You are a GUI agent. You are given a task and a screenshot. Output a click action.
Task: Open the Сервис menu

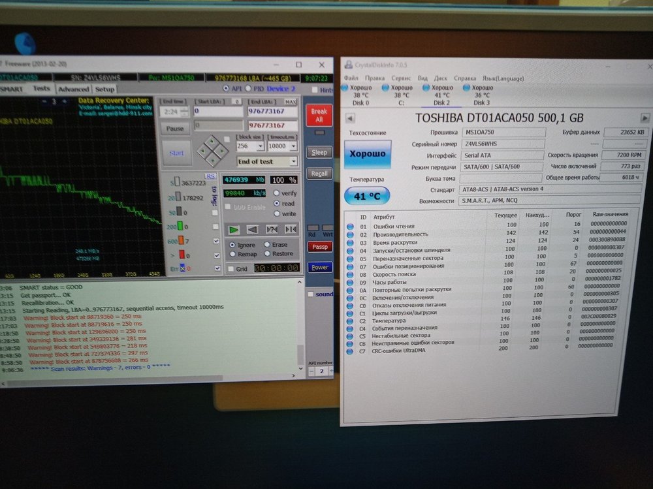tap(400, 77)
